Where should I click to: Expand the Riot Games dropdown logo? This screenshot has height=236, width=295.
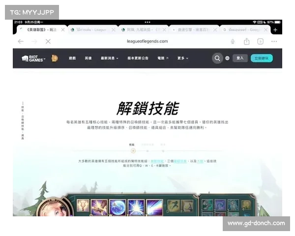tap(33, 59)
